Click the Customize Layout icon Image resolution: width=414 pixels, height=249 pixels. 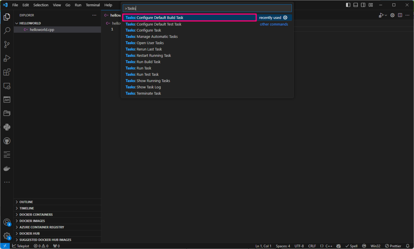[x=371, y=5]
